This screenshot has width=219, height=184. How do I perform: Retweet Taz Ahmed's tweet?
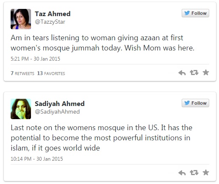[x=194, y=72]
